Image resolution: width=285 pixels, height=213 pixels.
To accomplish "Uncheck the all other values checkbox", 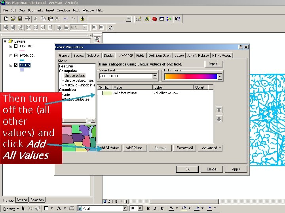I will pos(100,93).
